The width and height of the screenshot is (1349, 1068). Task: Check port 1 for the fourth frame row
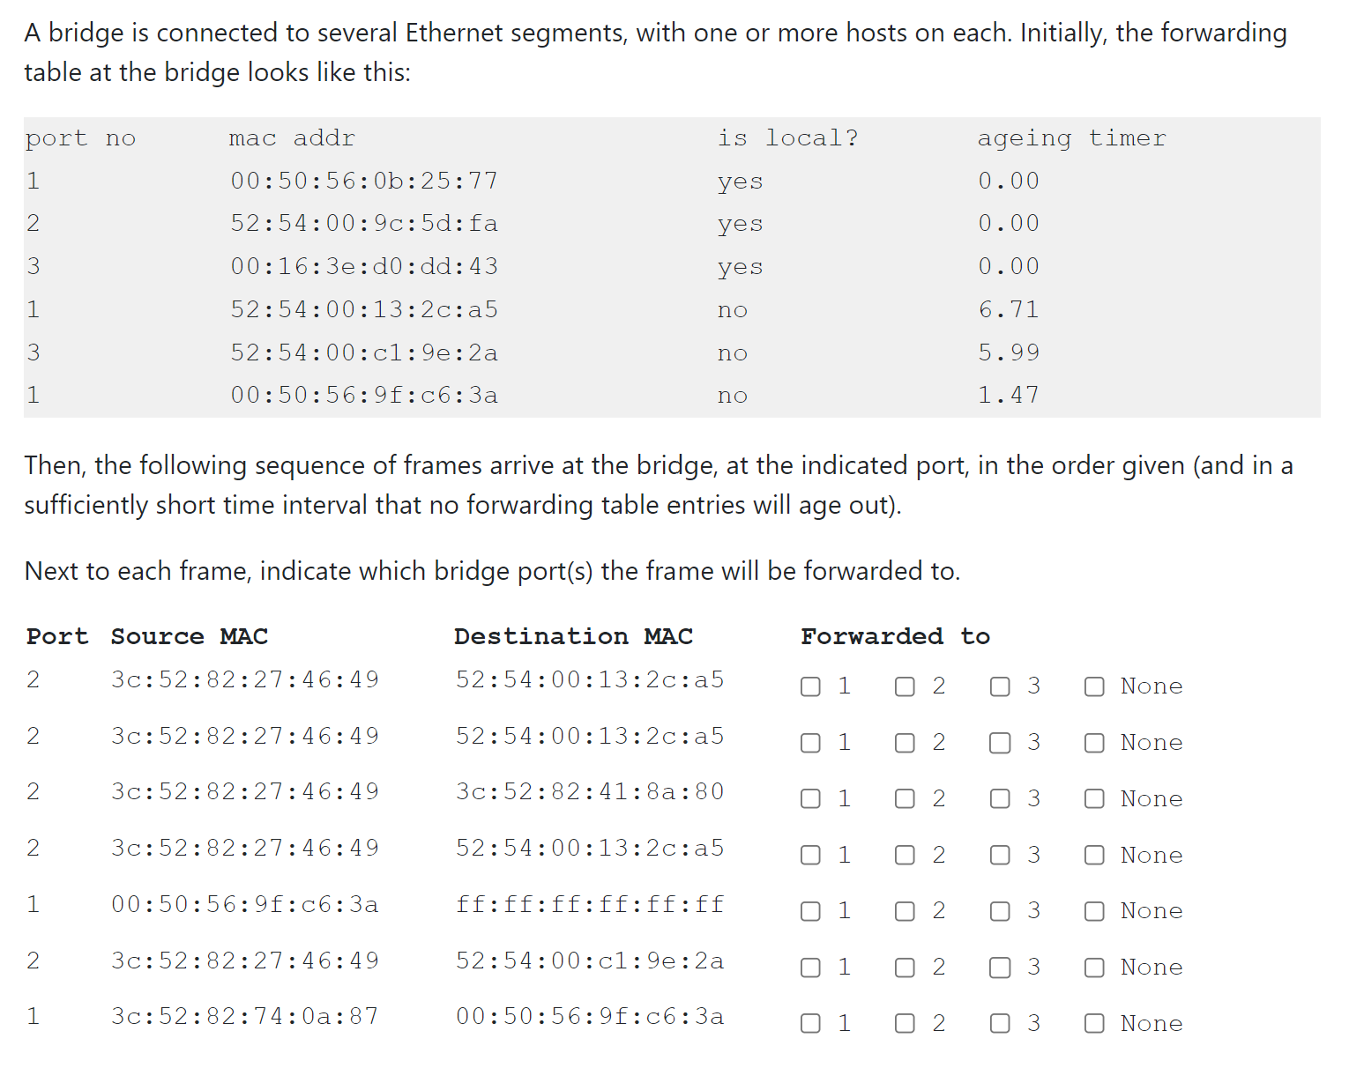tap(810, 855)
